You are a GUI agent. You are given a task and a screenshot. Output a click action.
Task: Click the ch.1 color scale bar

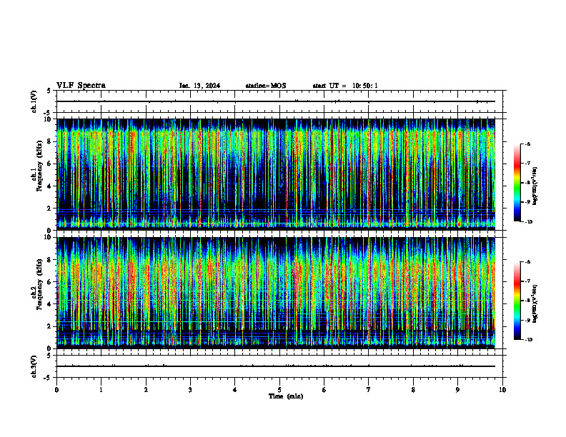coord(517,183)
